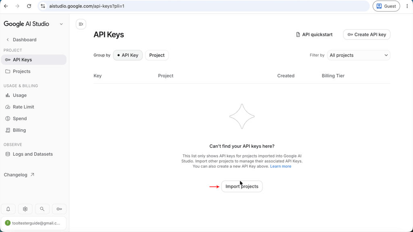Viewport: 413px width, 232px height.
Task: Go back with browser back arrow
Action: coord(6,6)
